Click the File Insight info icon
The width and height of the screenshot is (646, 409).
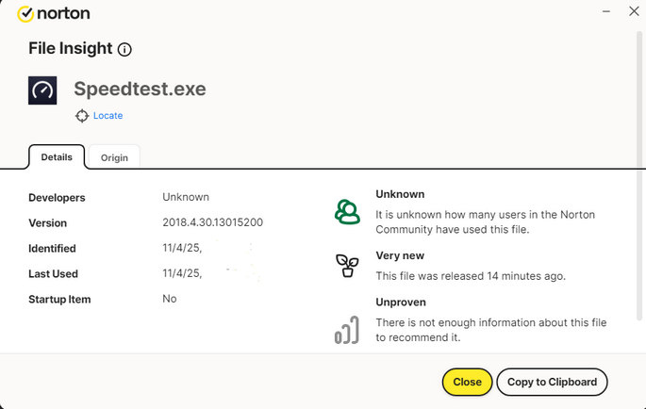[124, 49]
